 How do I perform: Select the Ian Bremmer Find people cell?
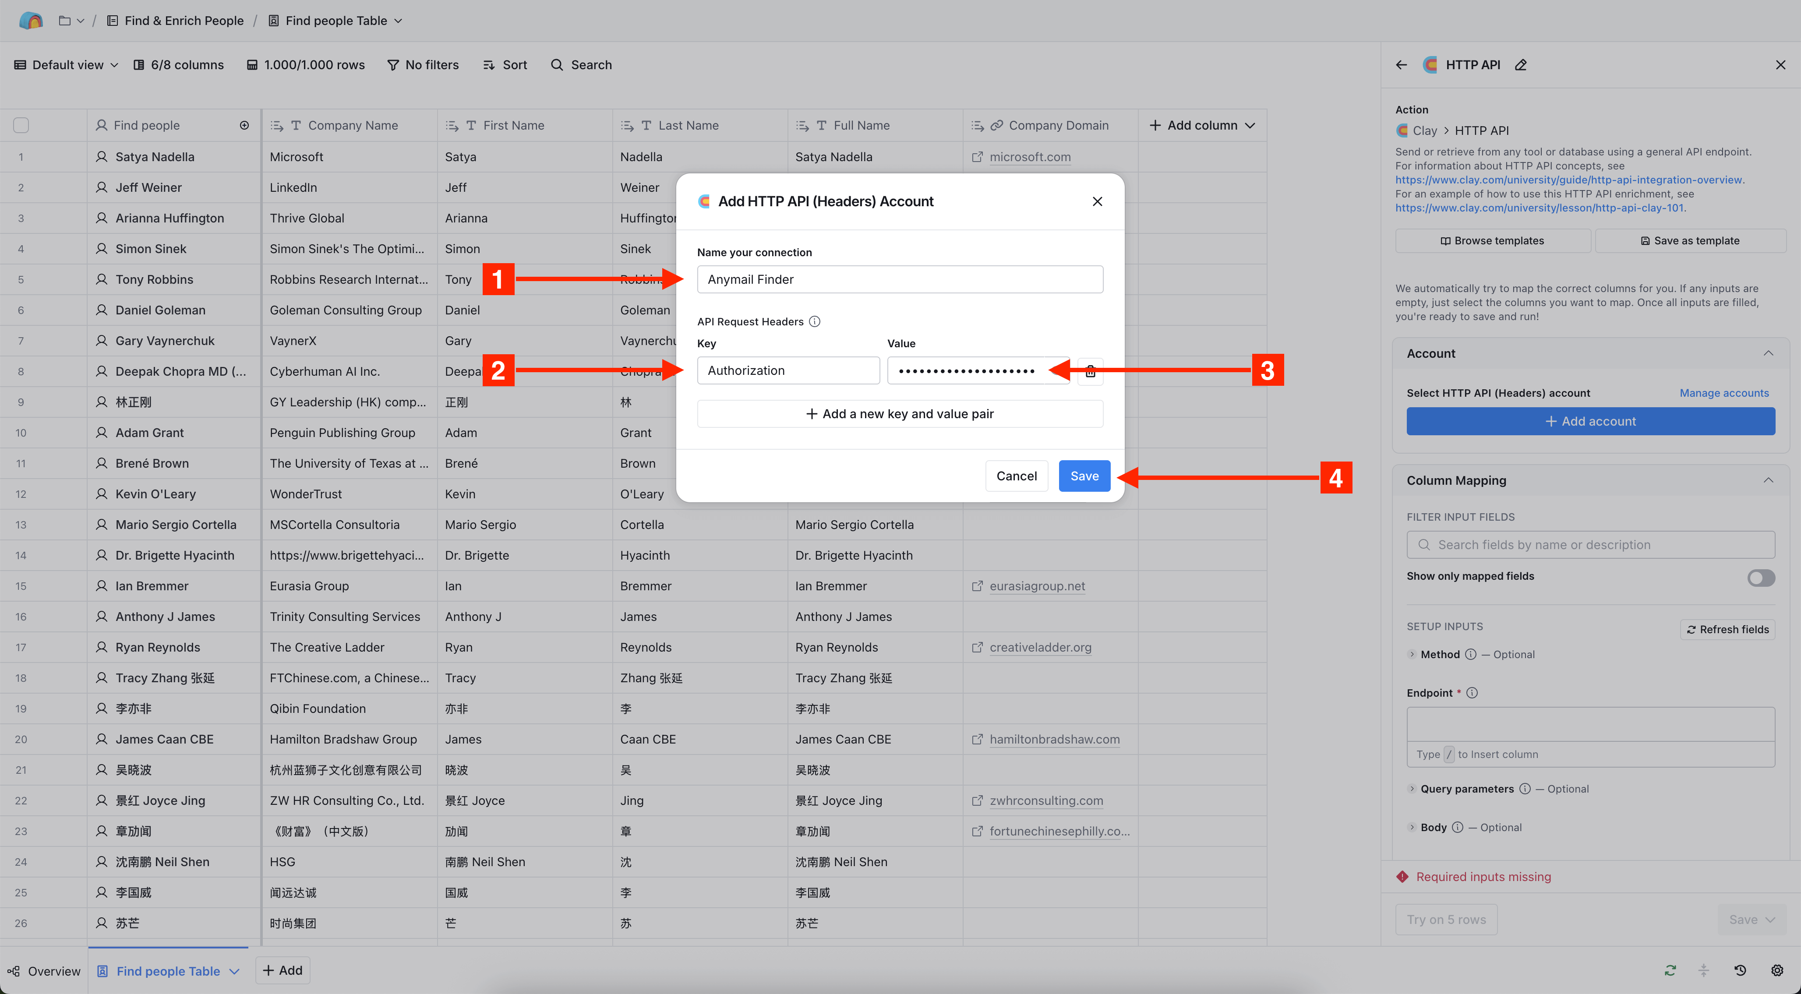coord(173,586)
